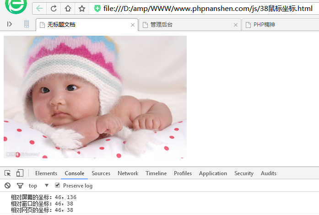
Task: Open the Elements panel
Action: point(46,173)
